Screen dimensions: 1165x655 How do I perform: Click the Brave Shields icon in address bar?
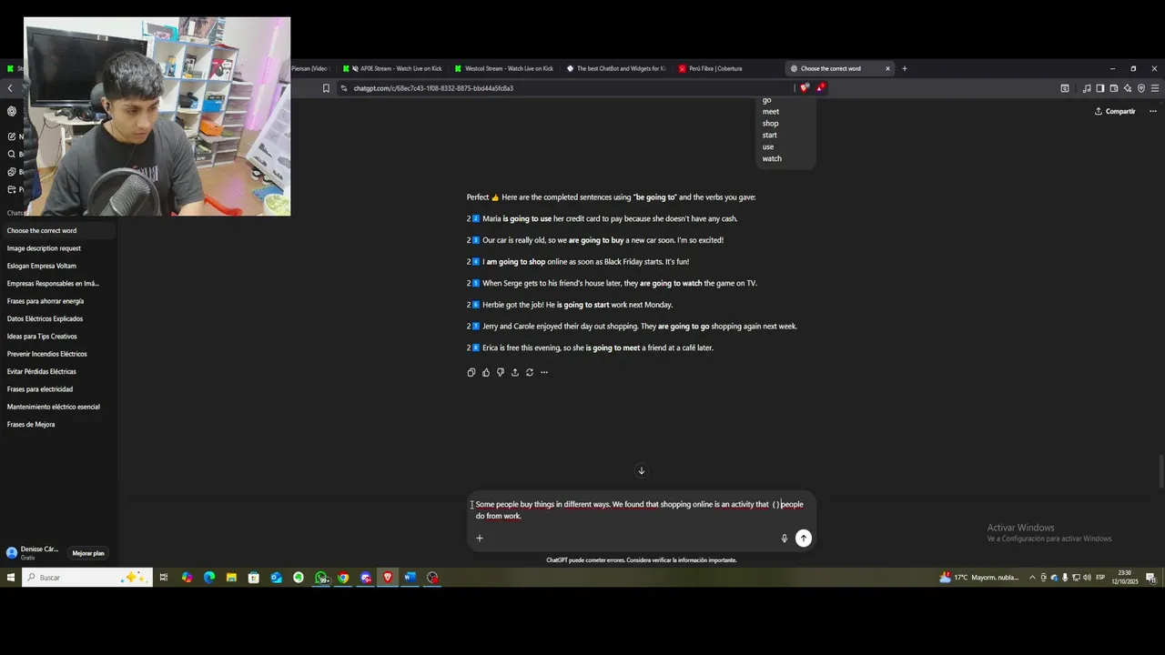pyautogui.click(x=805, y=88)
